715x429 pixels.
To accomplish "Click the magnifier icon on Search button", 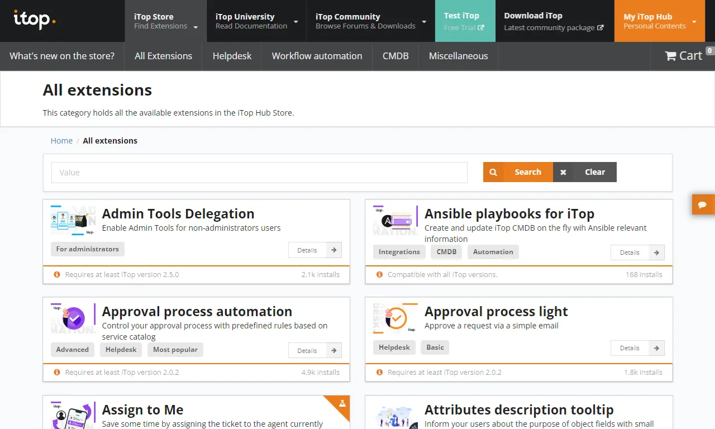I will pos(493,172).
